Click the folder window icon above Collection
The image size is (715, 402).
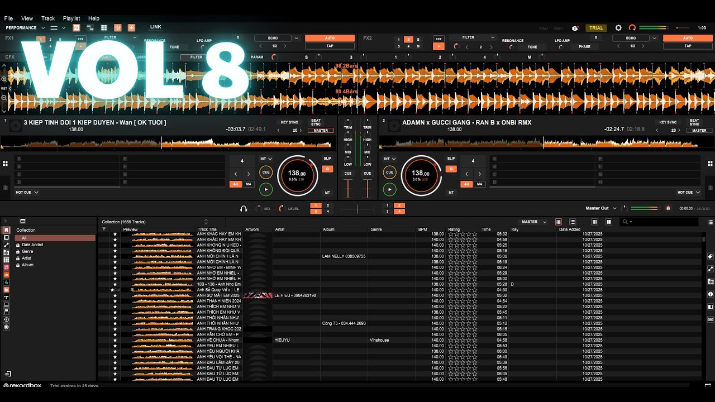pyautogui.click(x=22, y=221)
